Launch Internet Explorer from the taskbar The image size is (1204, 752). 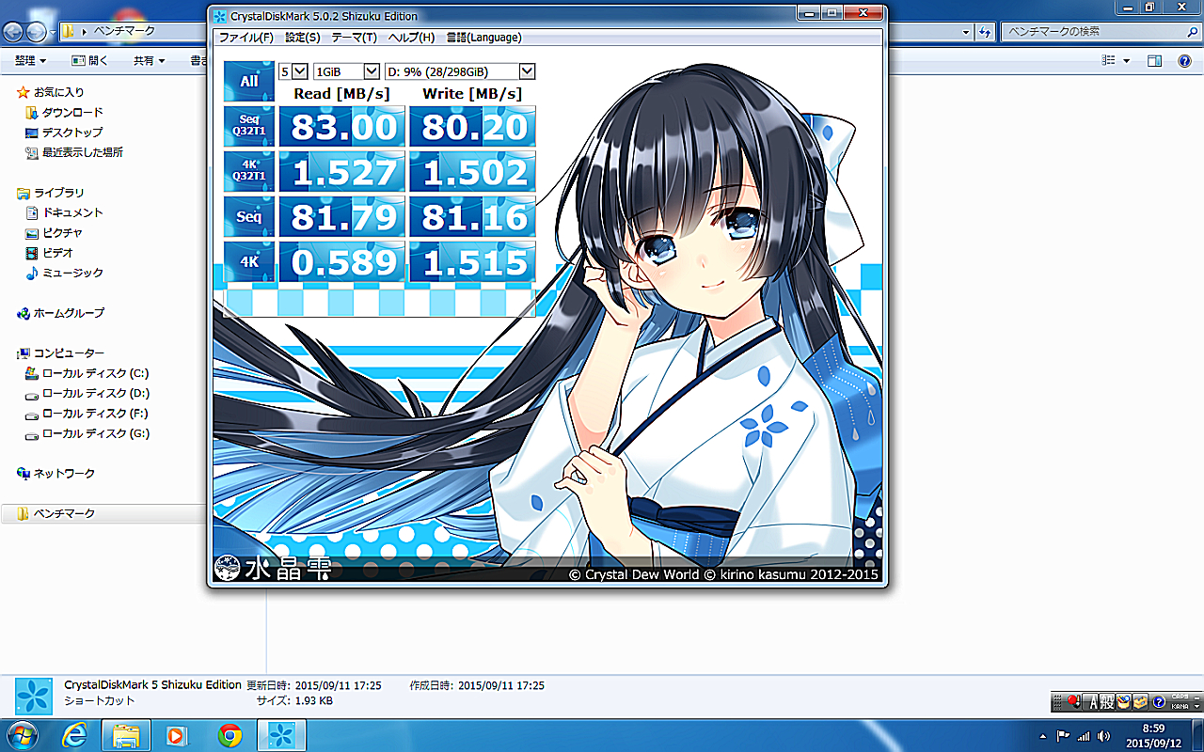75,734
